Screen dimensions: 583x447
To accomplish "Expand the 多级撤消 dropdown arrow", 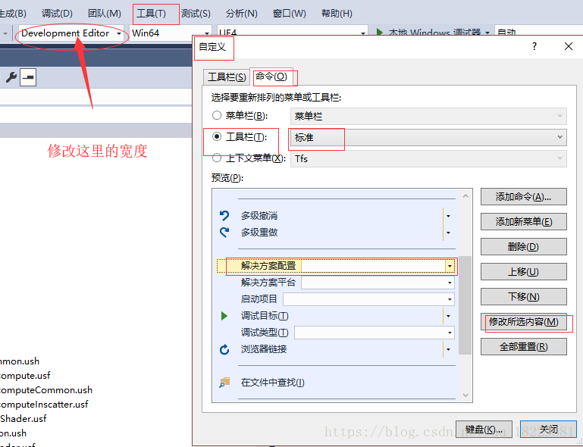I will pos(448,216).
